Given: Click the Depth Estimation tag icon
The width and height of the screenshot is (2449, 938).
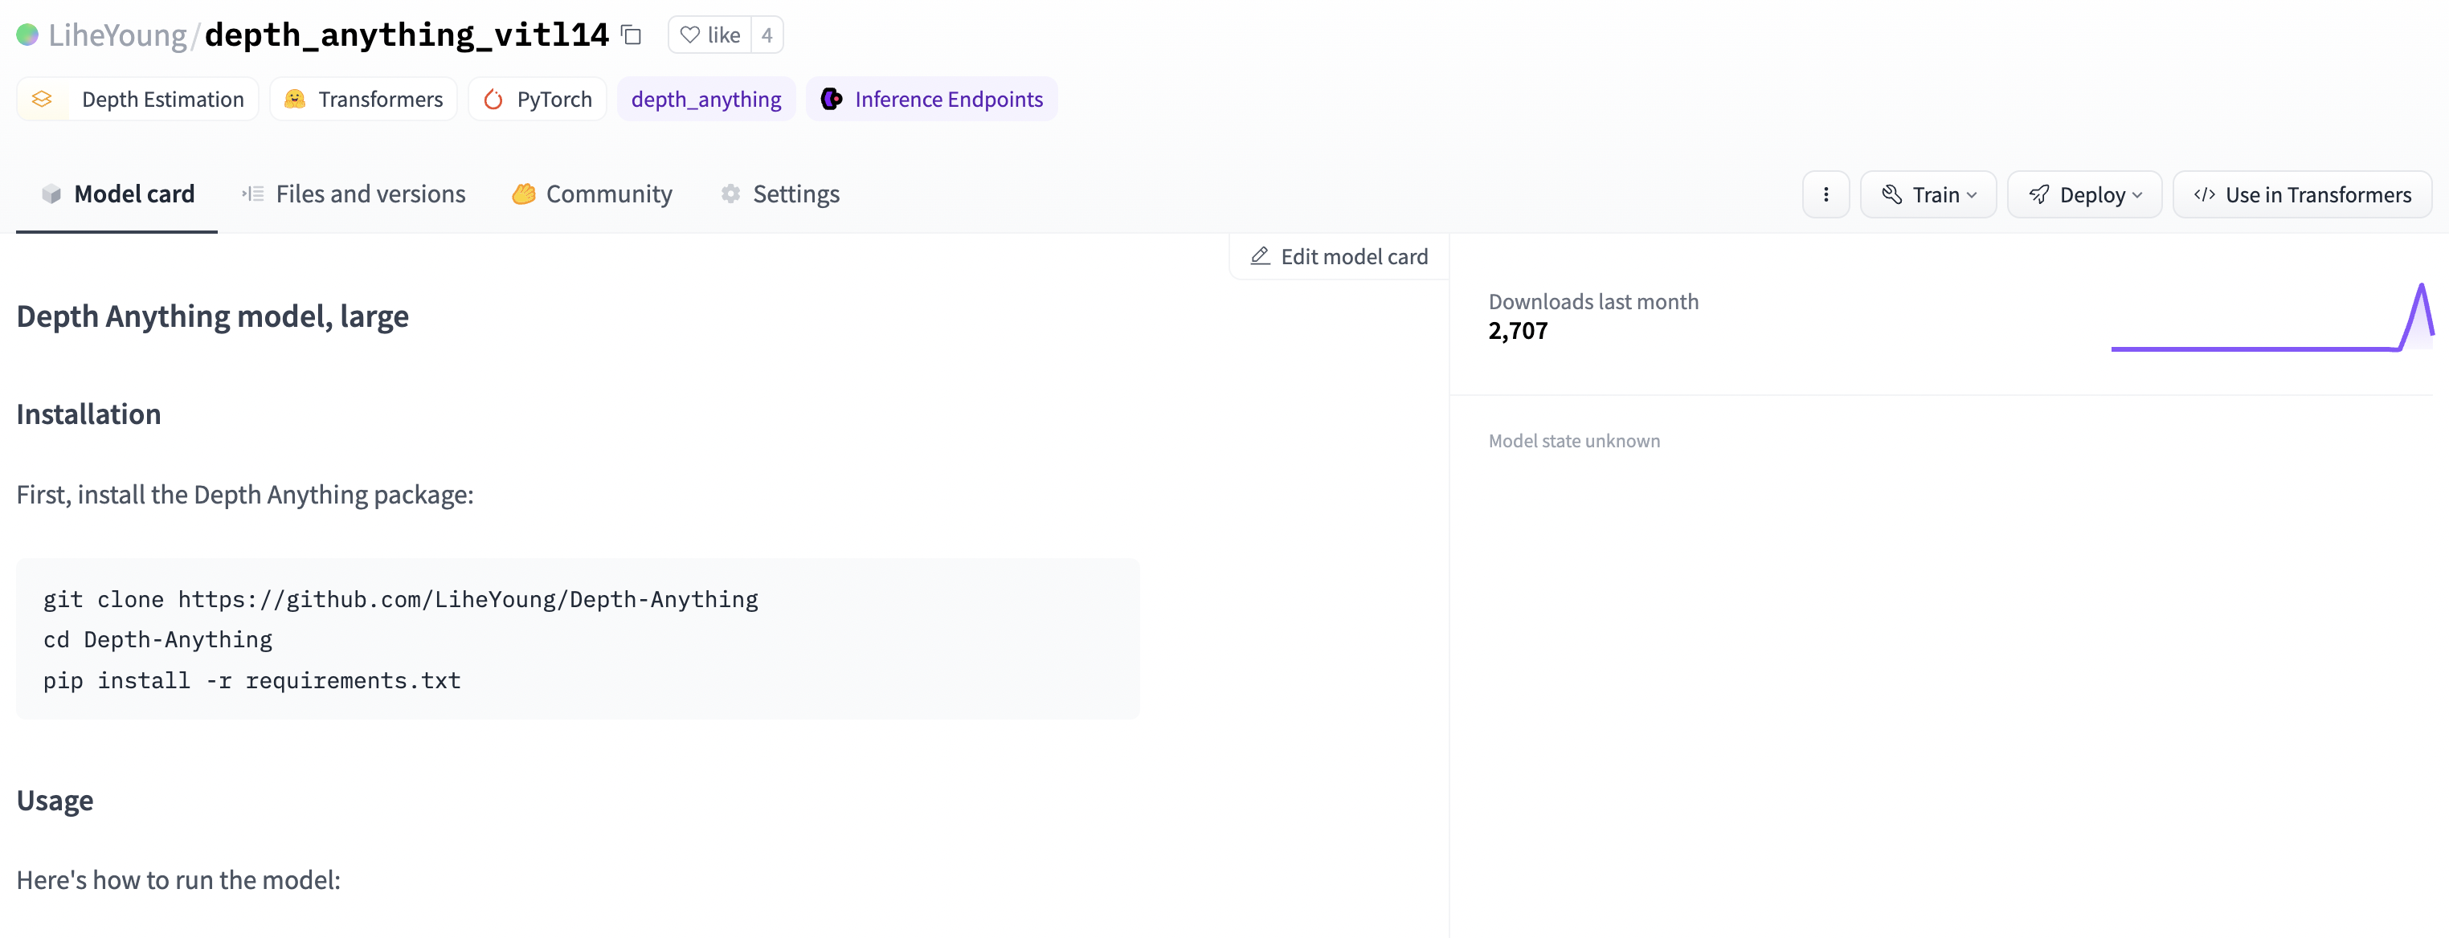Looking at the screenshot, I should 43,99.
